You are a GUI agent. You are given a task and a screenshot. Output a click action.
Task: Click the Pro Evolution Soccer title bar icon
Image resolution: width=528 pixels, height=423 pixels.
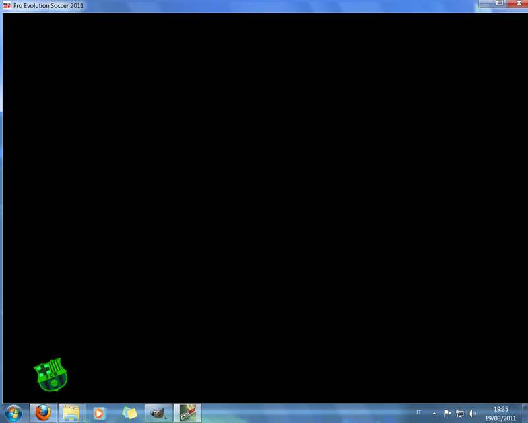click(x=7, y=5)
